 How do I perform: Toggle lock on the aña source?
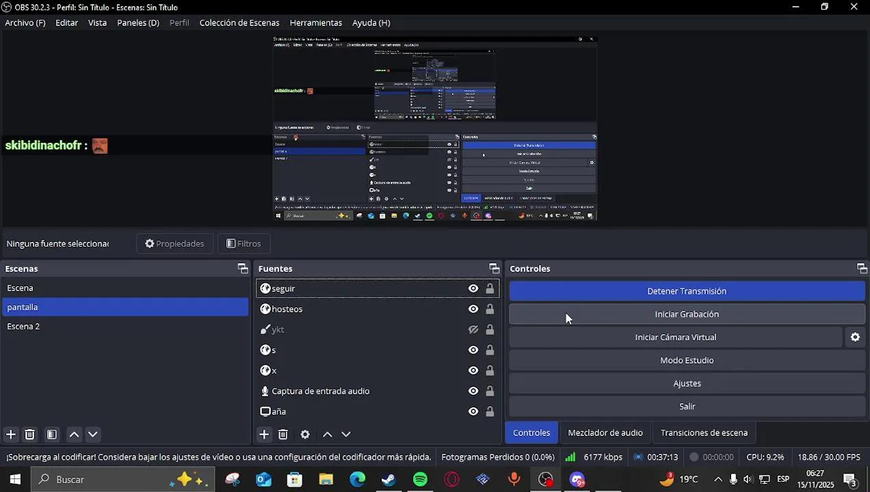(x=490, y=411)
